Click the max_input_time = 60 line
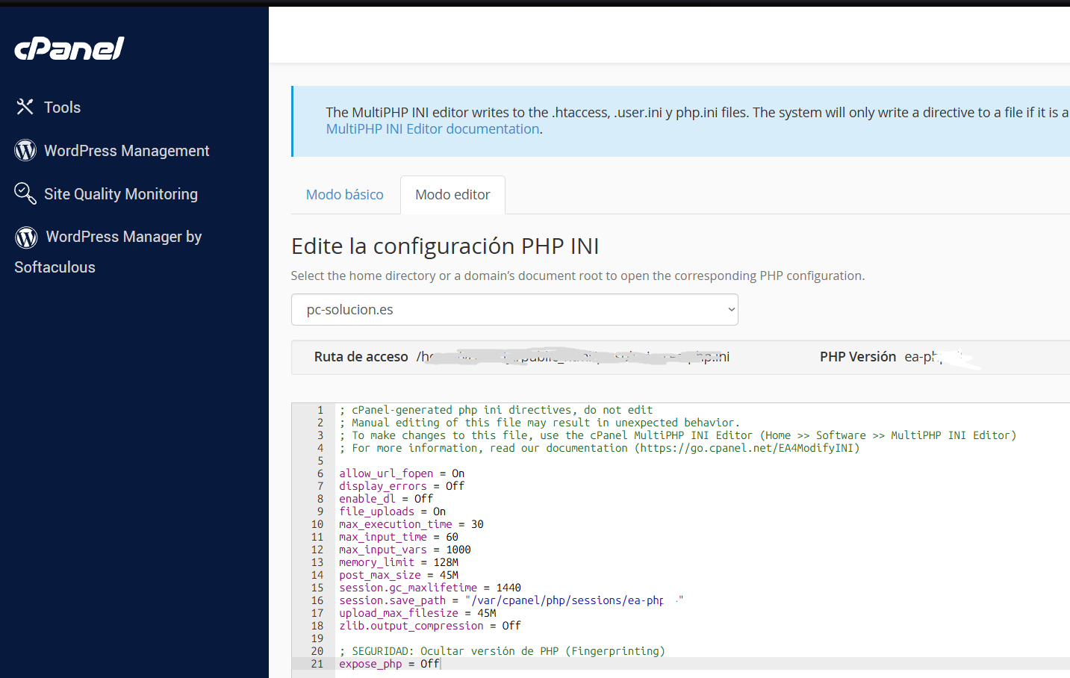This screenshot has height=678, width=1070. 399,537
